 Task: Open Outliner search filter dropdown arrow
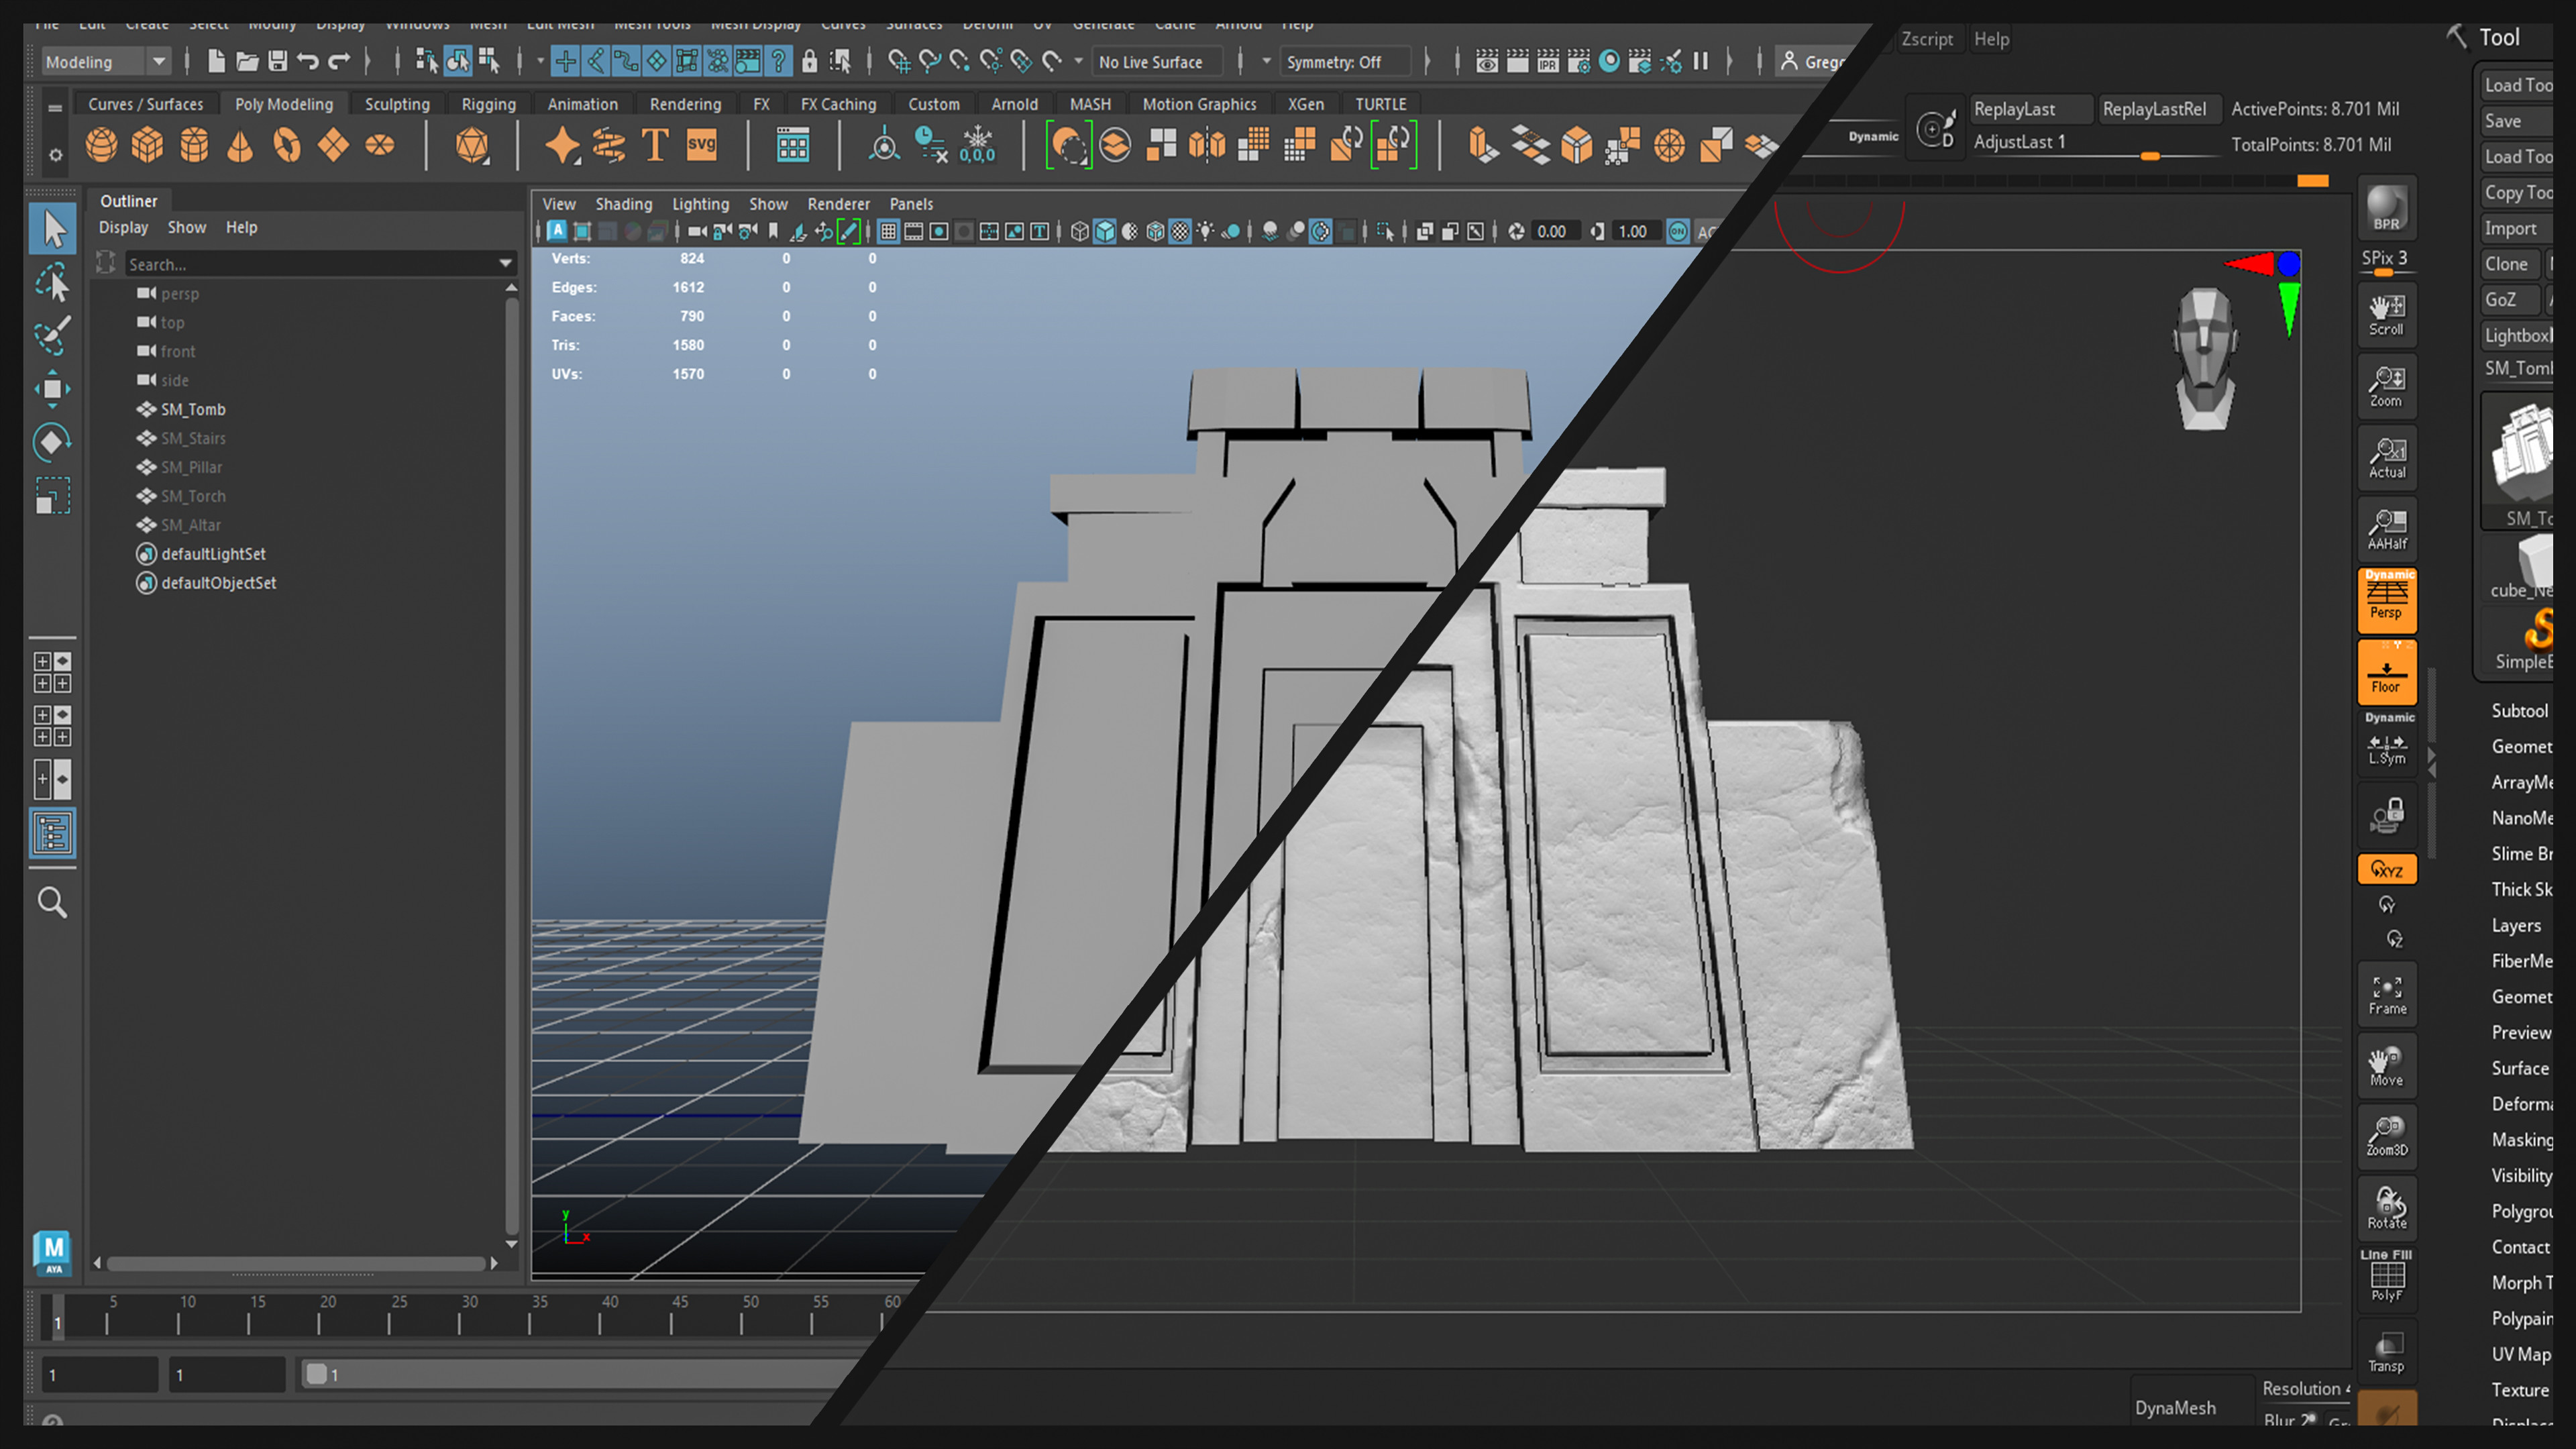505,263
